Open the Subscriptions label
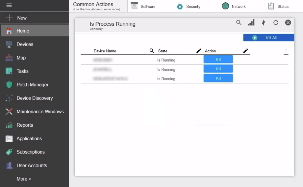Image resolution: width=303 pixels, height=187 pixels. click(x=30, y=152)
